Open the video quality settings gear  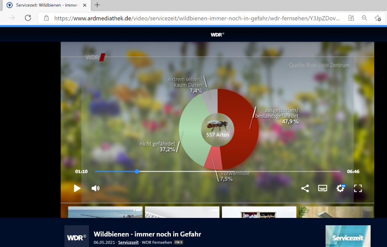pyautogui.click(x=340, y=189)
